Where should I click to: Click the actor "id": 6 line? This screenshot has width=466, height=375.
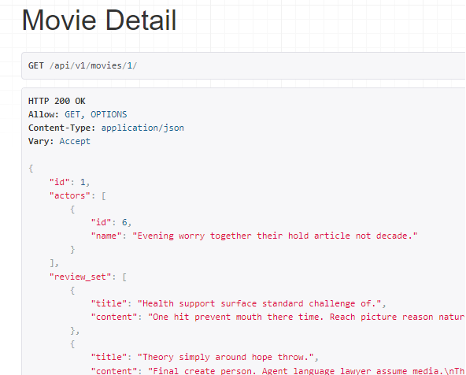click(111, 222)
